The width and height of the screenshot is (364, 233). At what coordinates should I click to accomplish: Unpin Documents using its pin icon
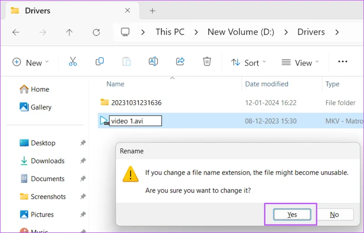tap(83, 178)
